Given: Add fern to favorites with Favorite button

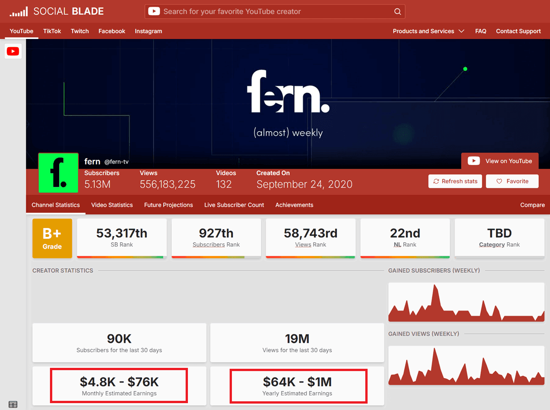Looking at the screenshot, I should (x=512, y=181).
